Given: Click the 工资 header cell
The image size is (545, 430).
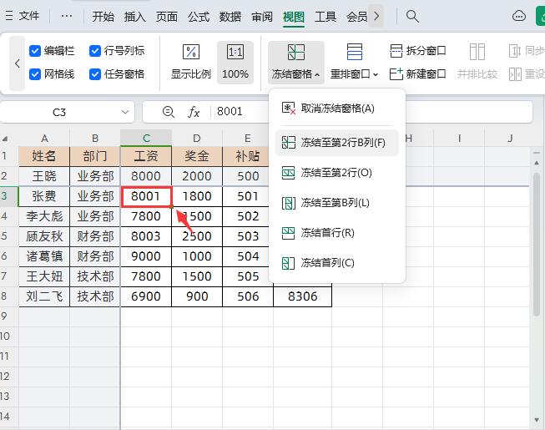Looking at the screenshot, I should pos(146,156).
